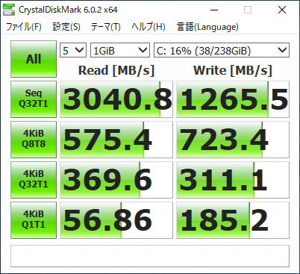Viewport: 300px width, 274px height.
Task: Open the 1GiB test size dropdown
Action: coord(120,50)
